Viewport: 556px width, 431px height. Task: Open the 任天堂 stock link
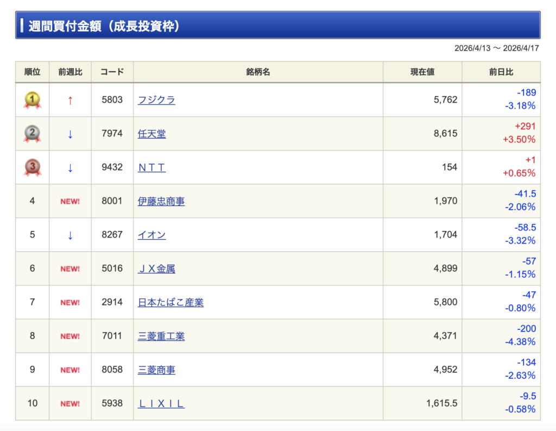pyautogui.click(x=152, y=134)
